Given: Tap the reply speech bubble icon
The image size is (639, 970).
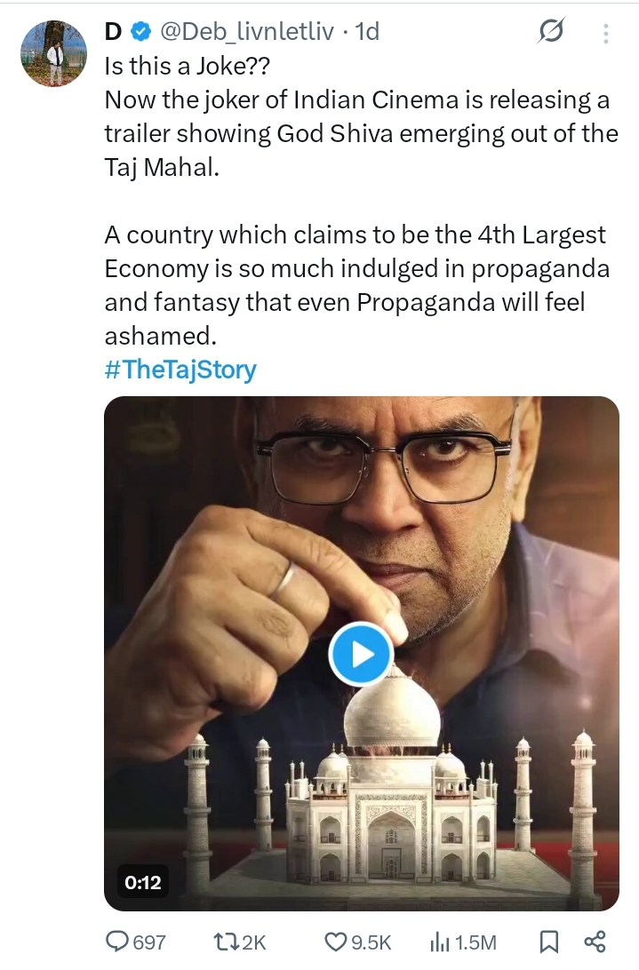Looking at the screenshot, I should coord(116,942).
